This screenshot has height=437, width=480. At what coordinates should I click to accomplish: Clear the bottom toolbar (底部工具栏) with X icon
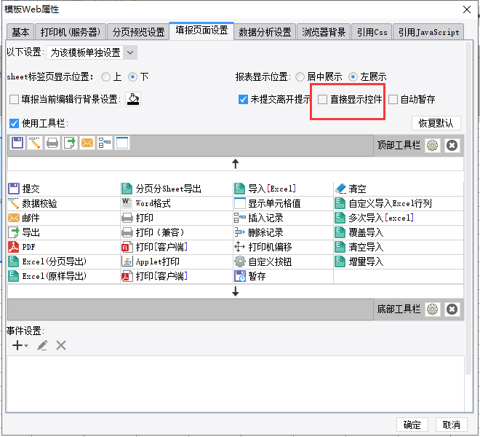click(452, 309)
